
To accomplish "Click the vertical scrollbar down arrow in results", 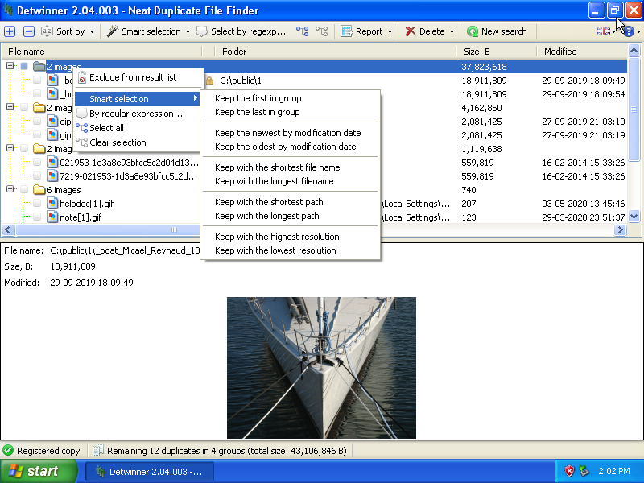I will point(634,216).
